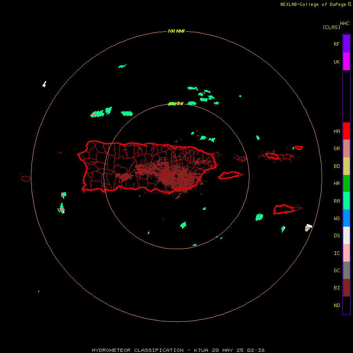Click the GR legend label
The width and height of the screenshot is (353, 353).
[337, 149]
